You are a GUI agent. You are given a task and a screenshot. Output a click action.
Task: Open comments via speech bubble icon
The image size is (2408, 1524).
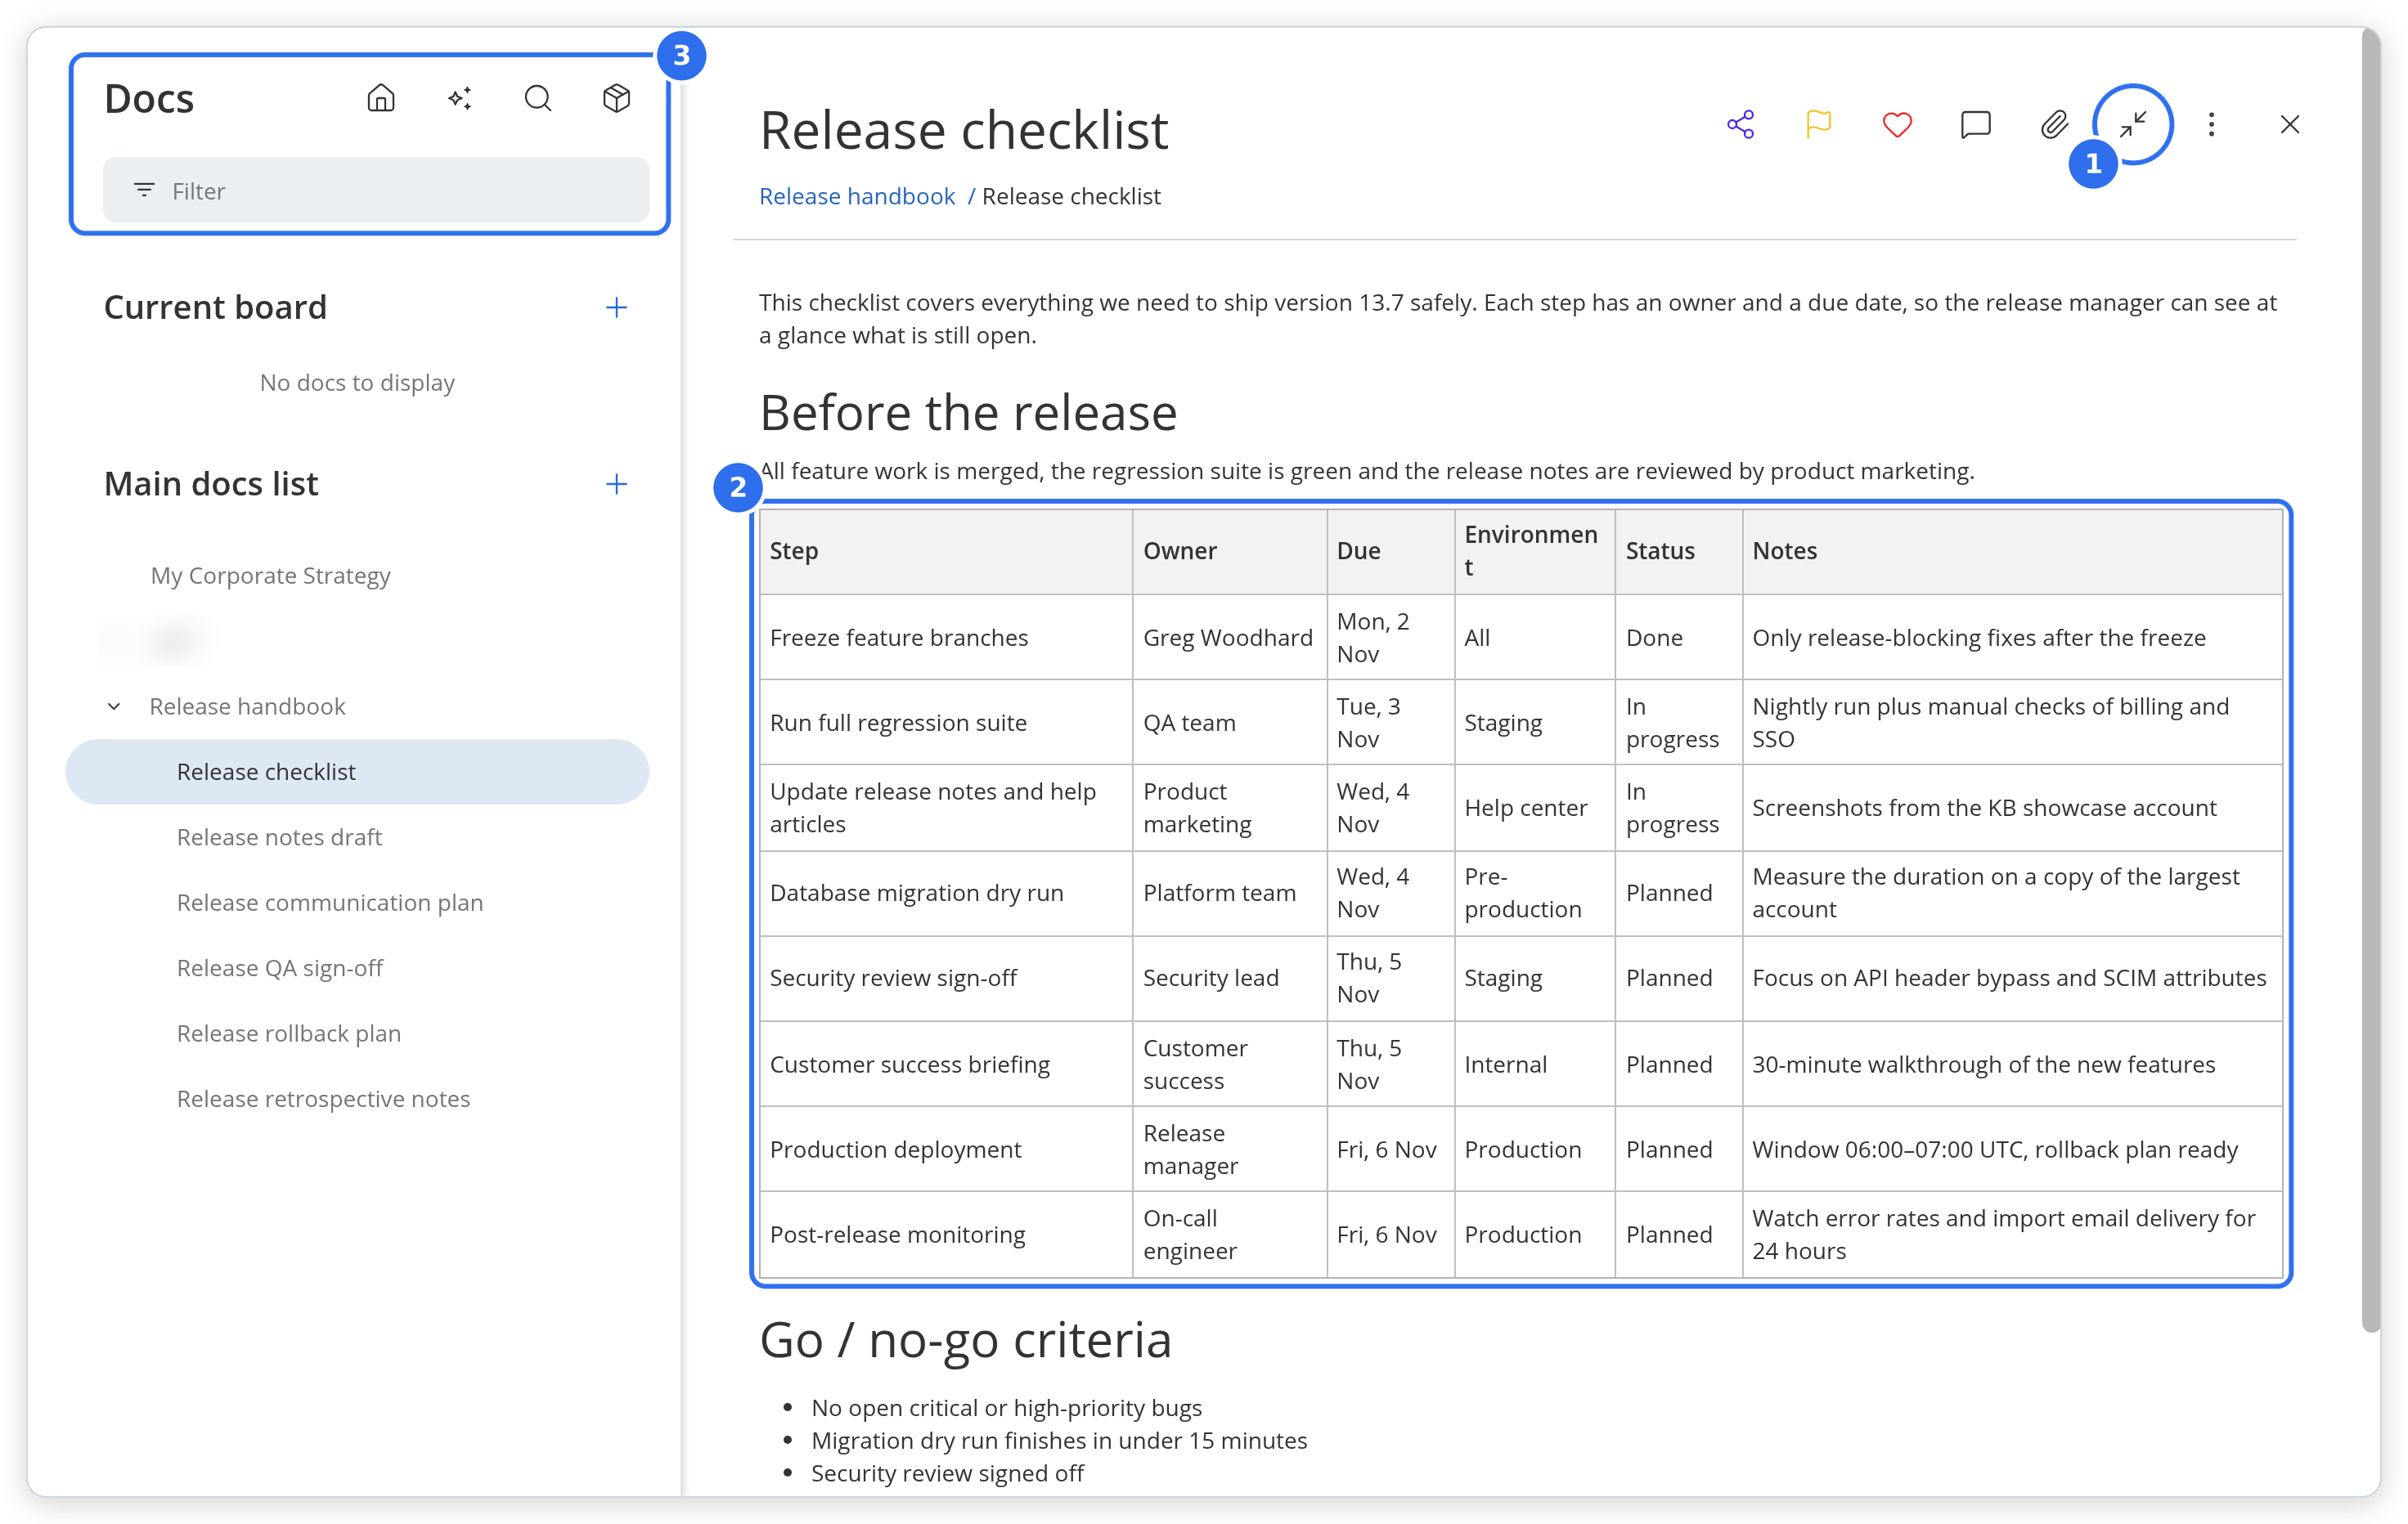coord(1976,124)
